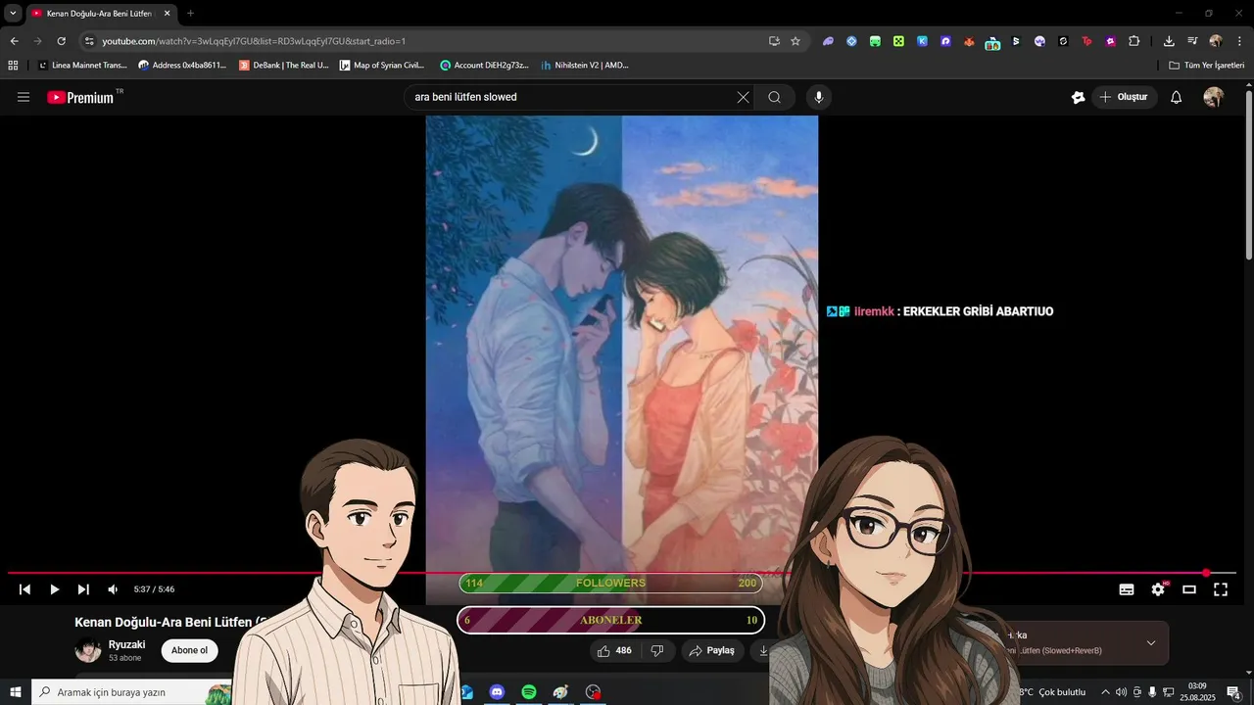1254x705 pixels.
Task: Open Account DiEH2g73z... bookmark
Action: [484, 65]
